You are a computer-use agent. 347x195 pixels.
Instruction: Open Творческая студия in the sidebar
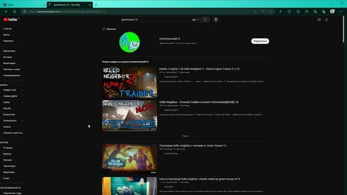(x=12, y=193)
